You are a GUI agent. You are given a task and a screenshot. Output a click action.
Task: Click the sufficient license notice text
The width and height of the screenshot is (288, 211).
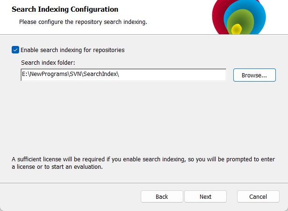click(143, 163)
